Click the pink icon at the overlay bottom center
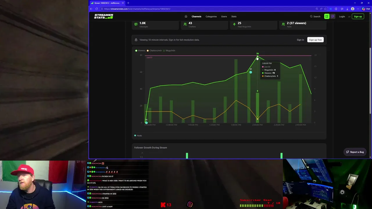This screenshot has width=372, height=209. [190, 205]
